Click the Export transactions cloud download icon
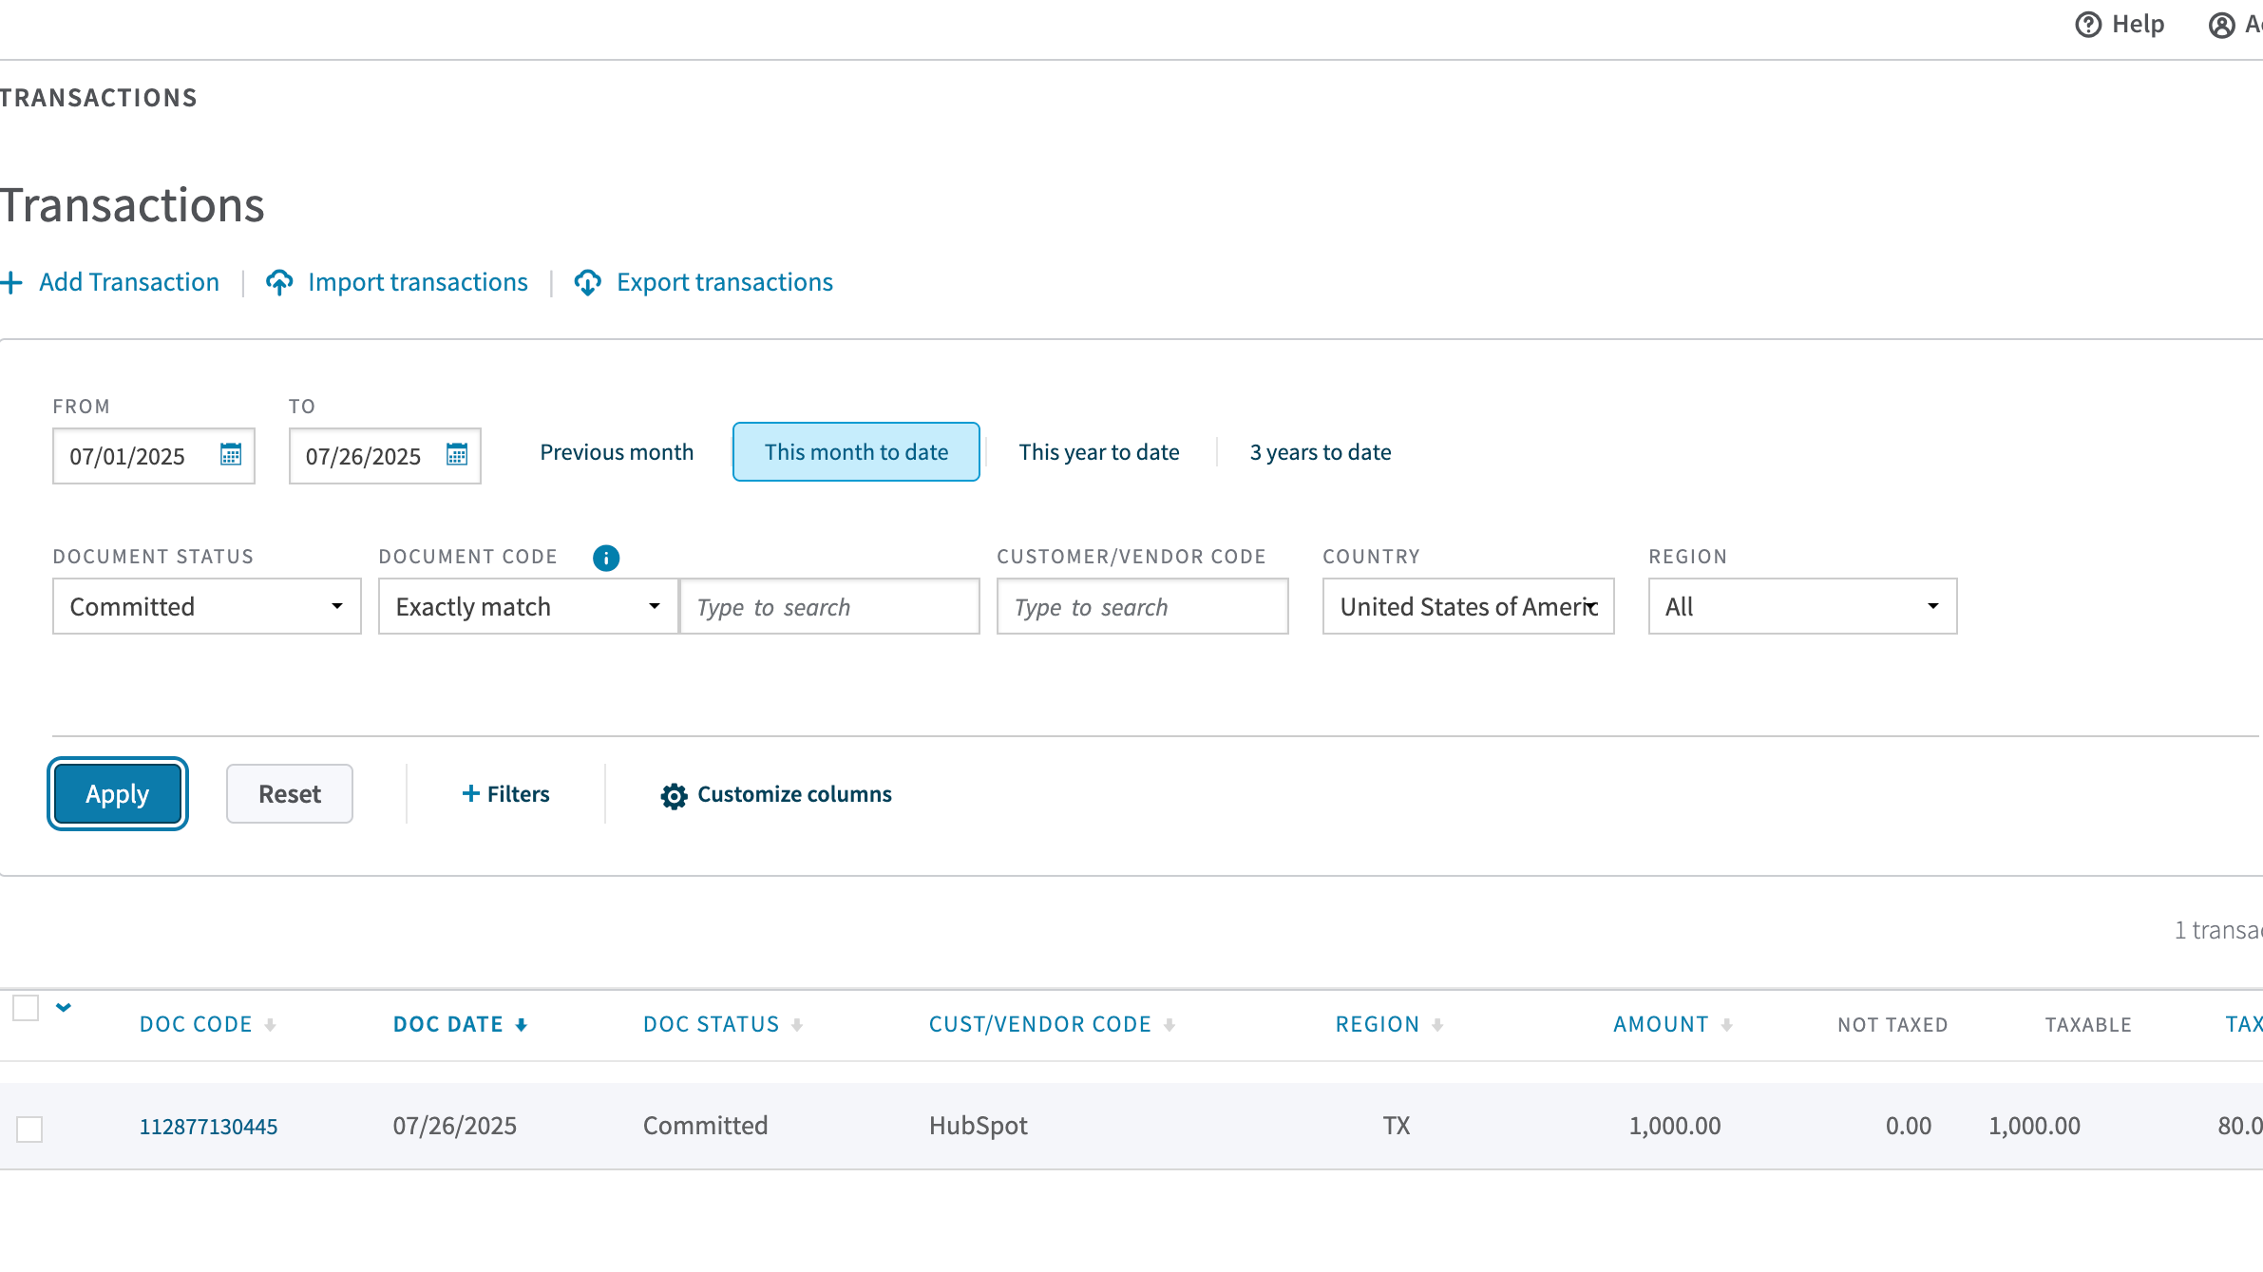 click(x=588, y=283)
